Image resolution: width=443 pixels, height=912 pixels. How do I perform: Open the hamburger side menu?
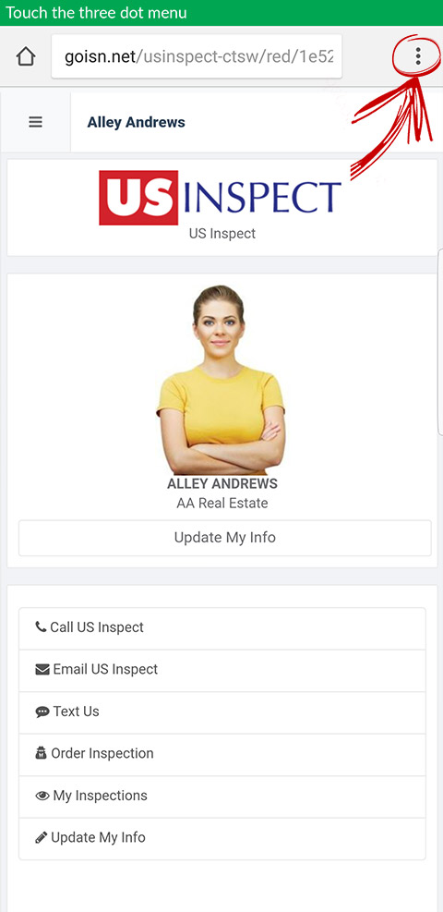[x=36, y=122]
